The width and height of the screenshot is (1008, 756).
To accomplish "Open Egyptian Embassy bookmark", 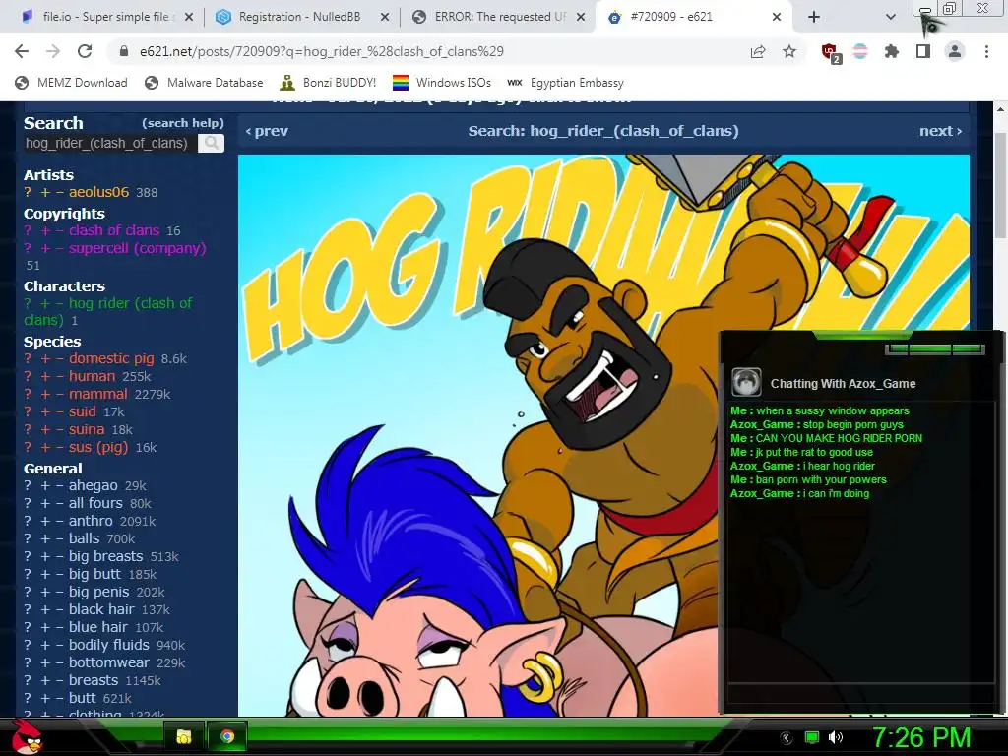I will [565, 83].
